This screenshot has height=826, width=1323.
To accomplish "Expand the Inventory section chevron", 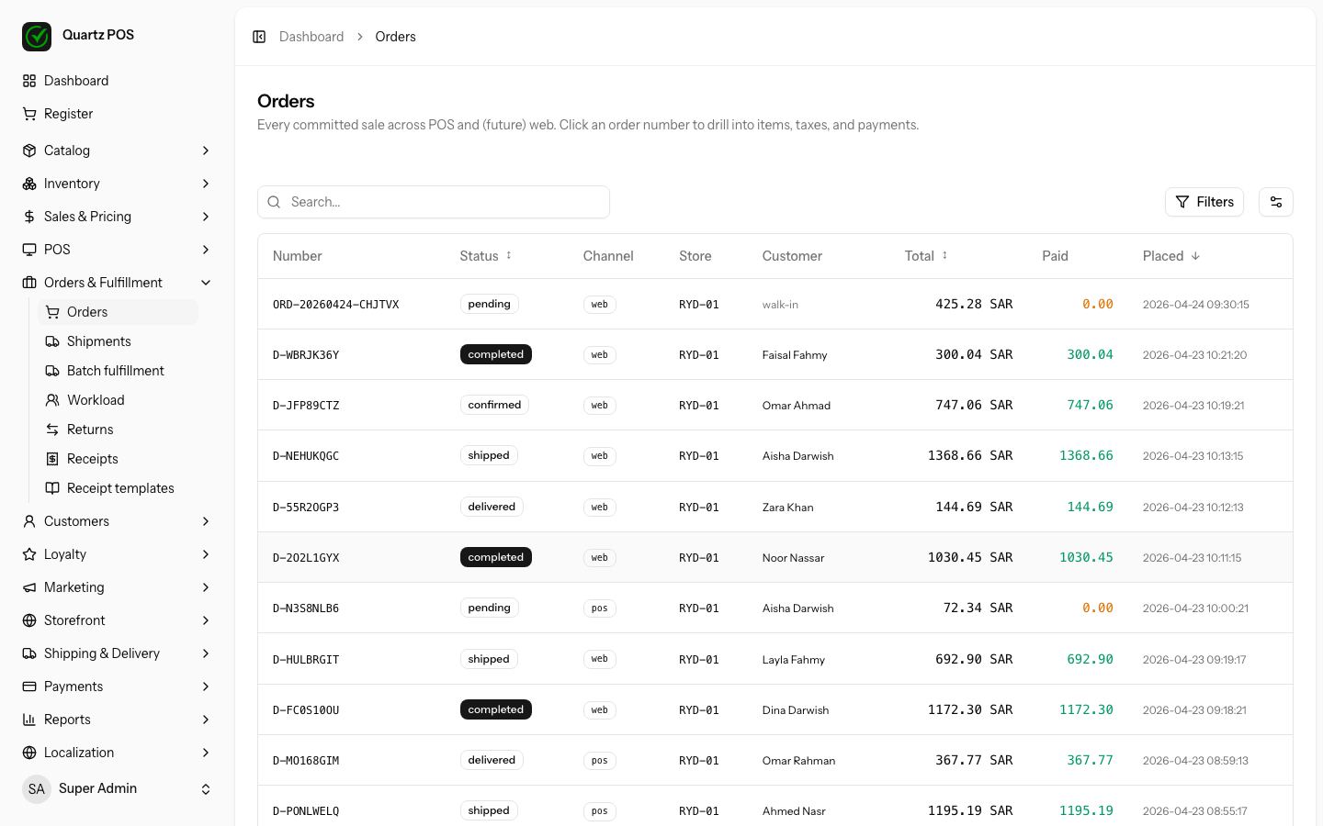I will click(206, 184).
